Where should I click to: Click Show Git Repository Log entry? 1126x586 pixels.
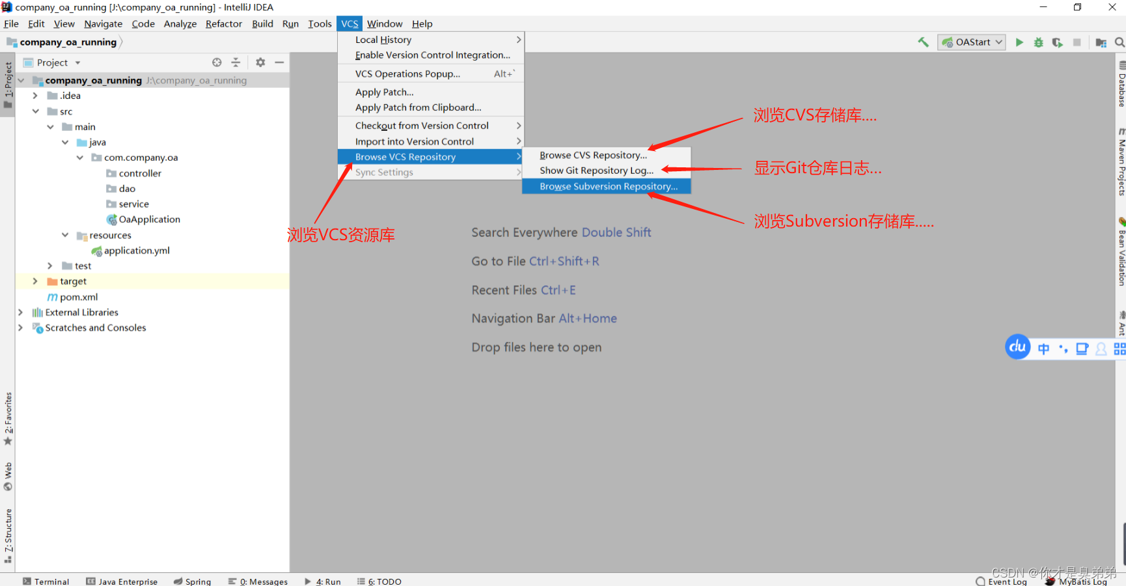(x=607, y=171)
